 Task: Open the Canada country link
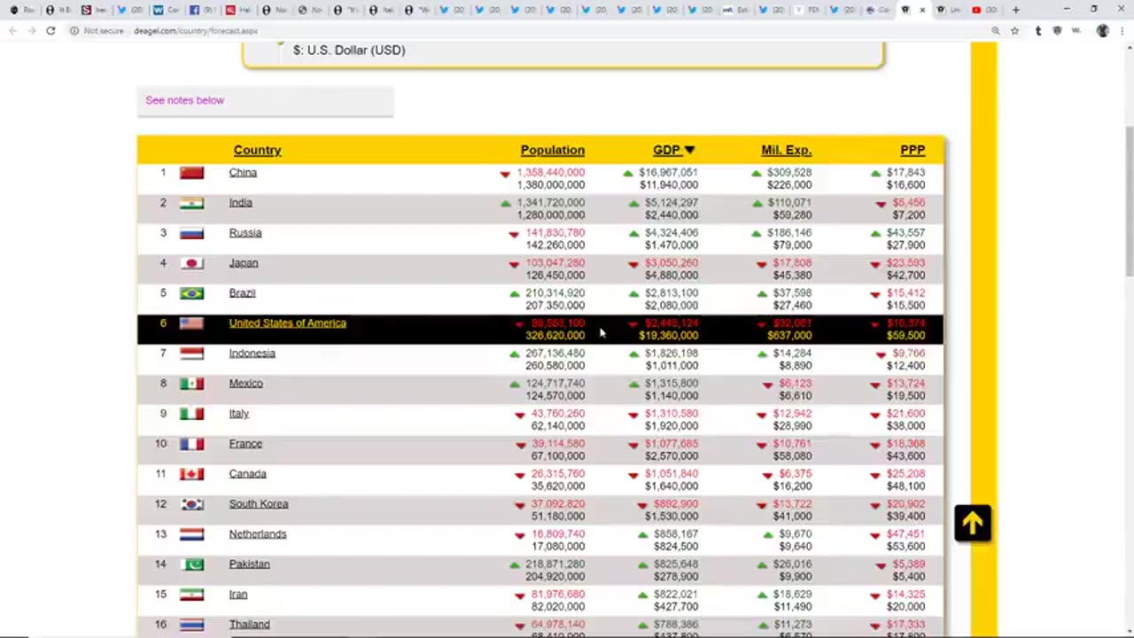pyautogui.click(x=247, y=474)
